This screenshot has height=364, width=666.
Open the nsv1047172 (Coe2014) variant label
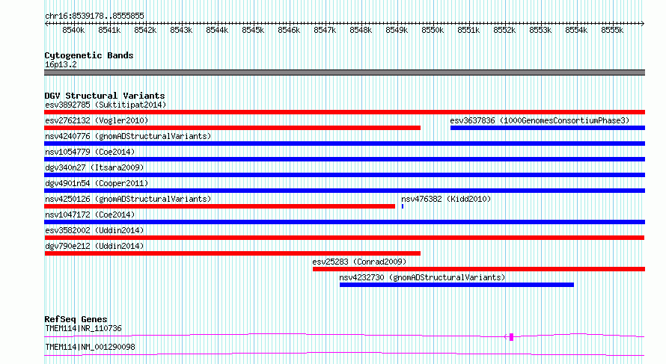[90, 215]
